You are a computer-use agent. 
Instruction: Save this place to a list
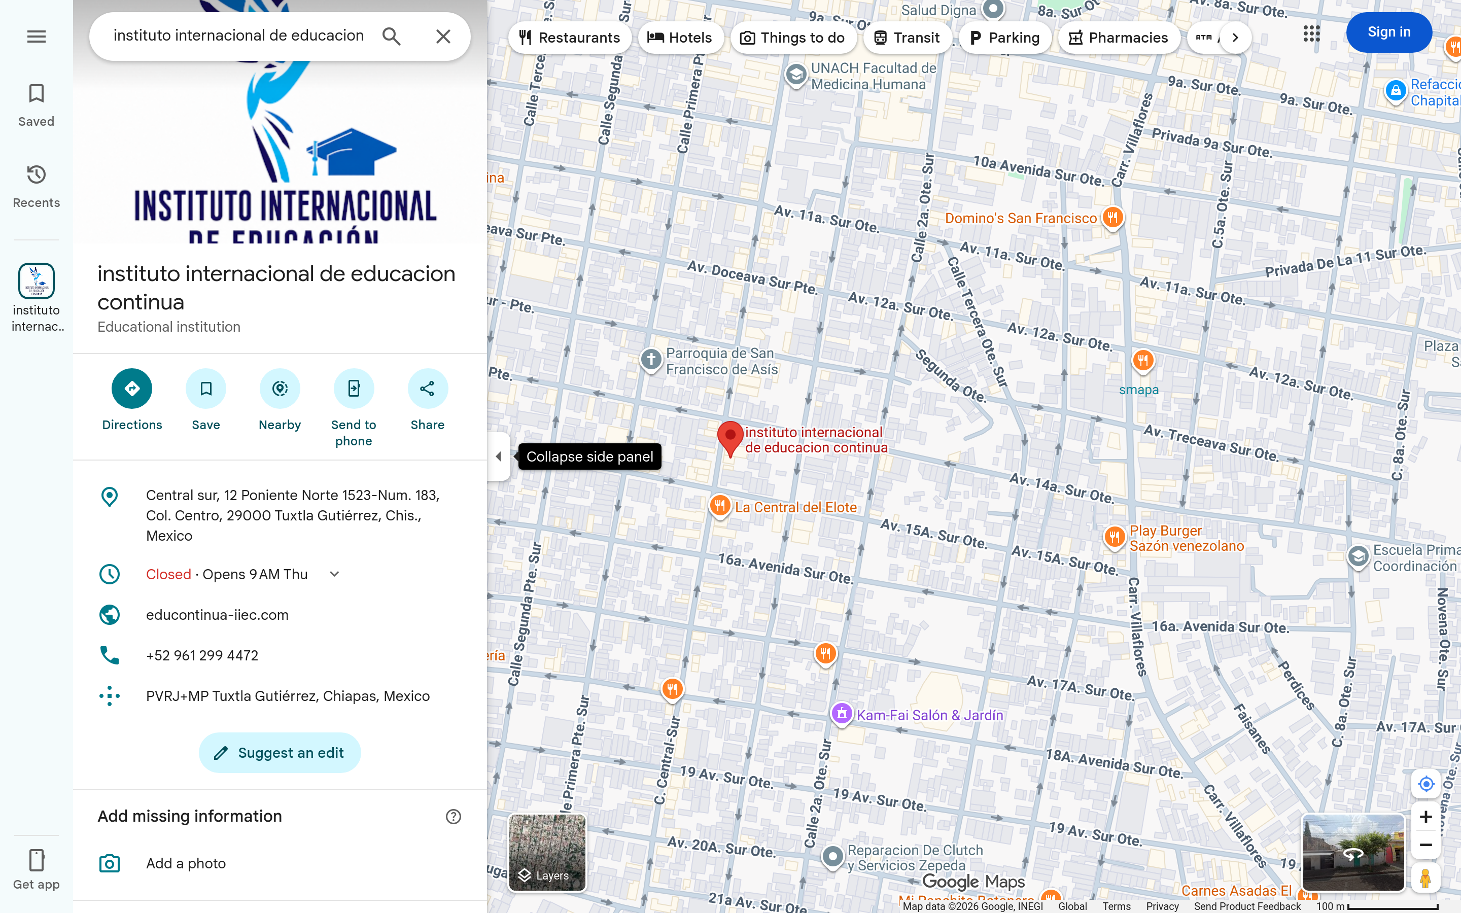[x=206, y=400]
